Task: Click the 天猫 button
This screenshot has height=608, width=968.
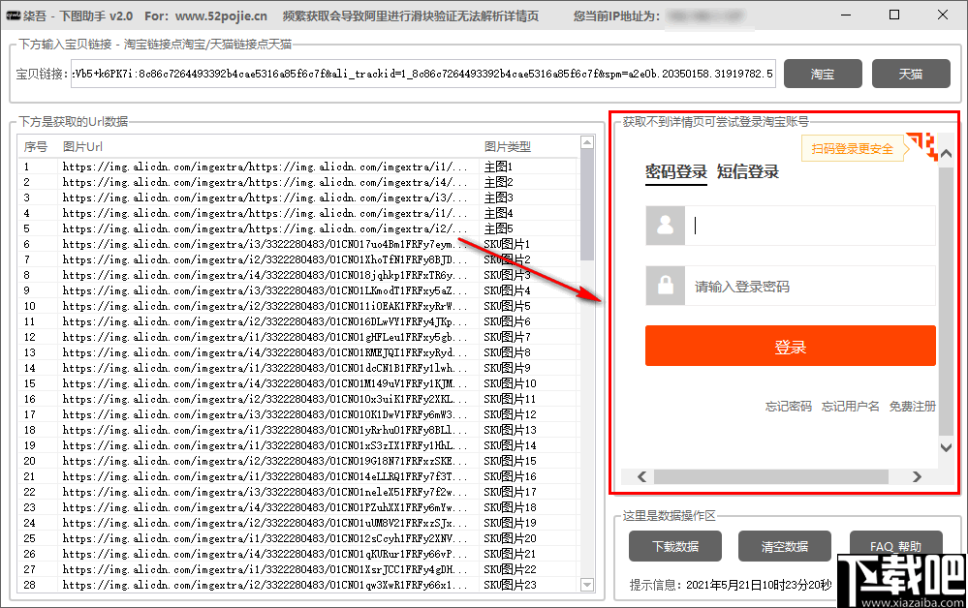Action: [911, 74]
